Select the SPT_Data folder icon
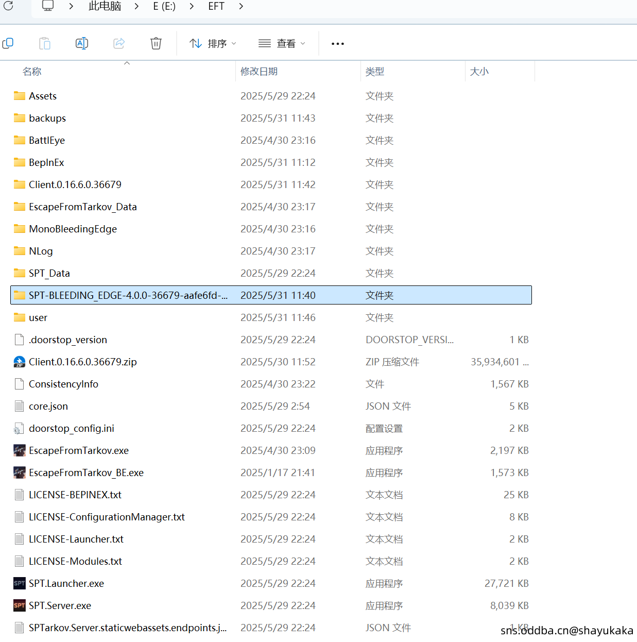The image size is (637, 642). click(20, 273)
